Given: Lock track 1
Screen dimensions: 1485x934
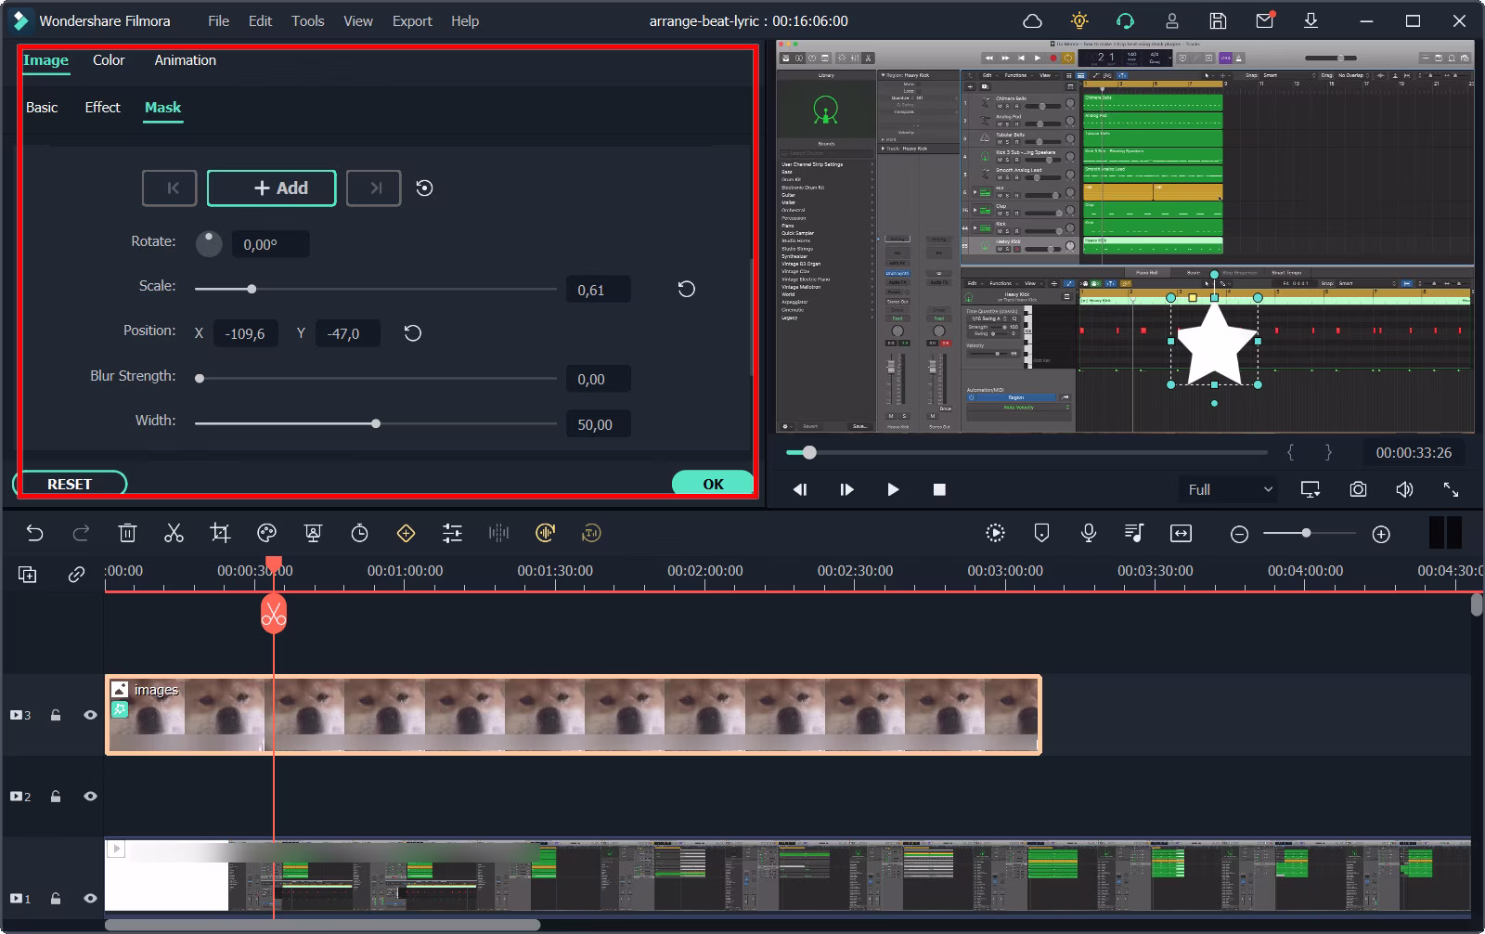Looking at the screenshot, I should pos(56,898).
